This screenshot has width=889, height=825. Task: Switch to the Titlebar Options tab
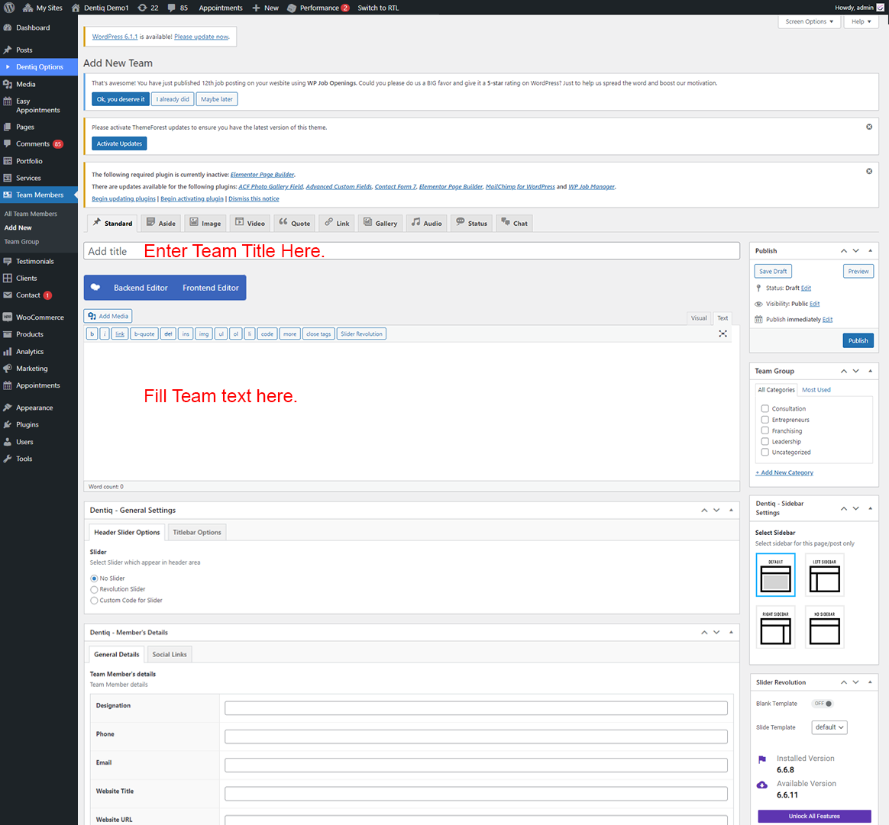point(197,532)
